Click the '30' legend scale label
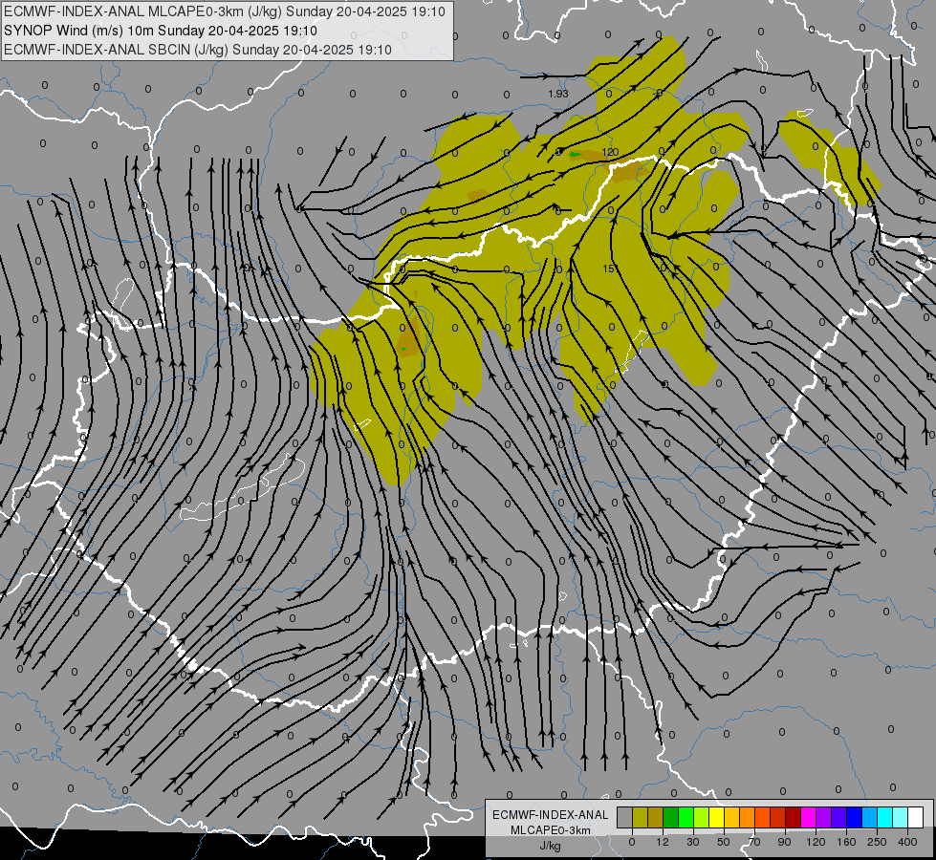This screenshot has height=860, width=936. [693, 842]
